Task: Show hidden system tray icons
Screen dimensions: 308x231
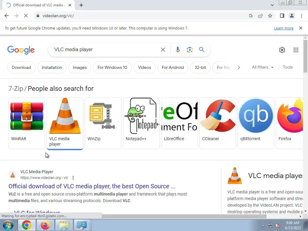Action: 263,225
